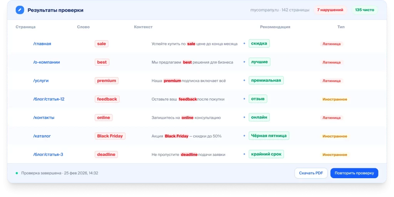The image size is (394, 197).
Task: Open the /блог/статья-12 page link
Action: [48, 99]
